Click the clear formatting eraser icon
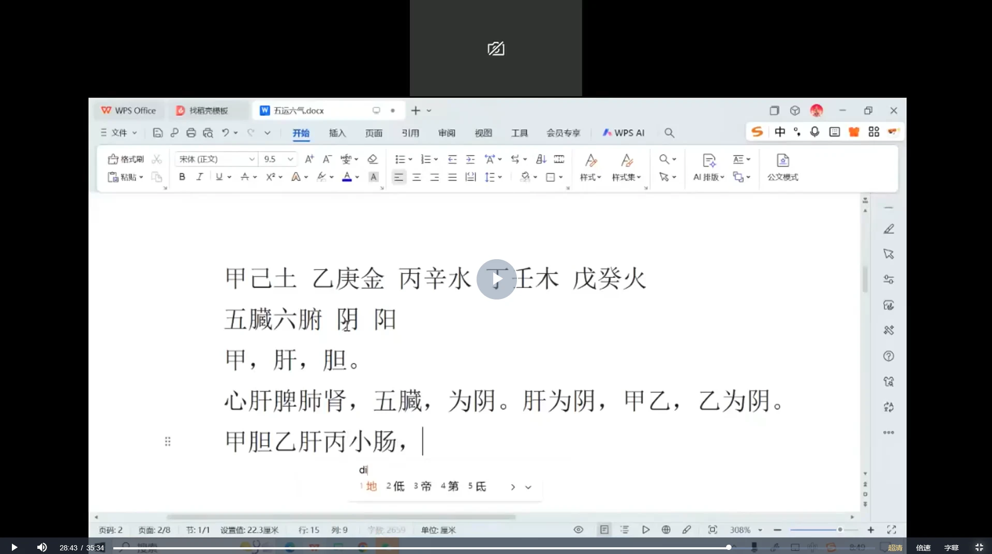Image resolution: width=992 pixels, height=554 pixels. tap(372, 159)
